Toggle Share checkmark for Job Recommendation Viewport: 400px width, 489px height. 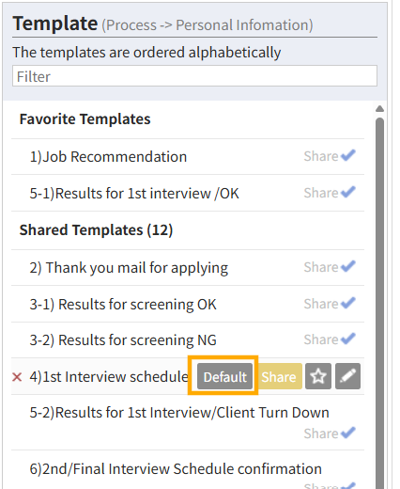tap(330, 156)
